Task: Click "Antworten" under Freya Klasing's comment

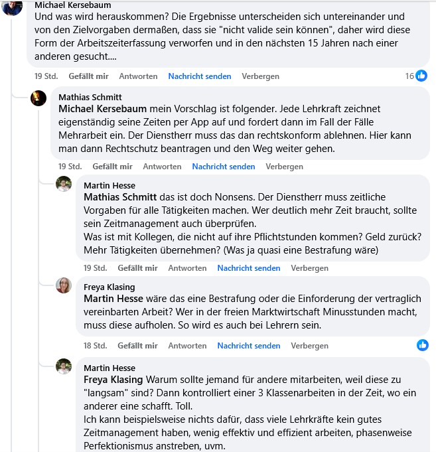Action: 187,346
